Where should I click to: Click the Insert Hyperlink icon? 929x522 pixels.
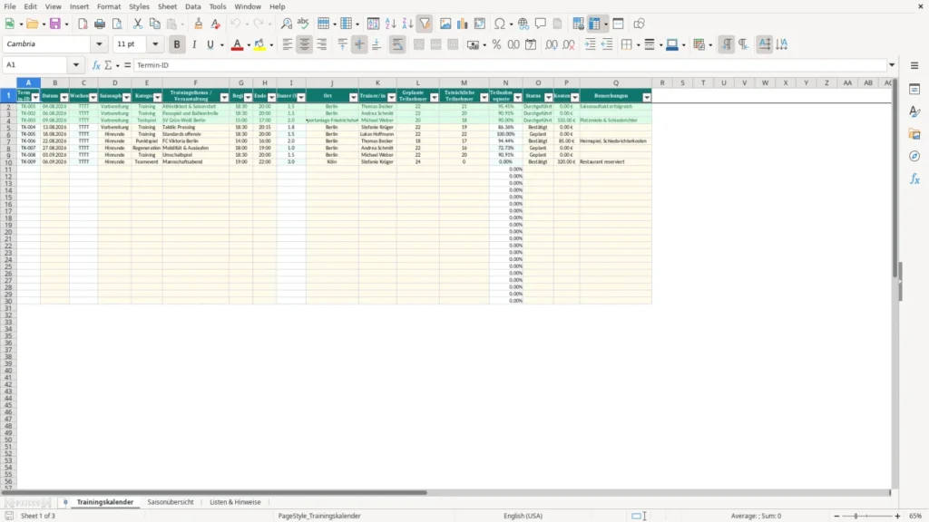(x=523, y=24)
